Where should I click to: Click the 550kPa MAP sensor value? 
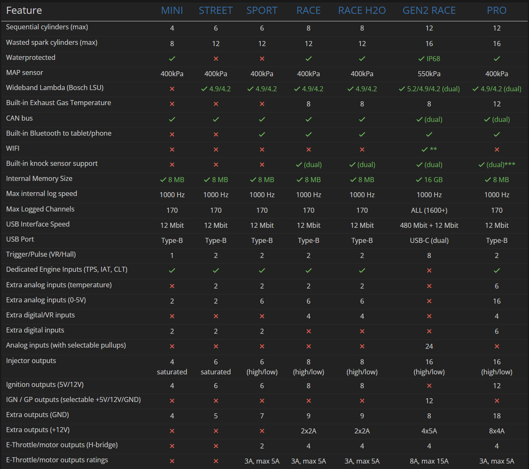(x=429, y=74)
